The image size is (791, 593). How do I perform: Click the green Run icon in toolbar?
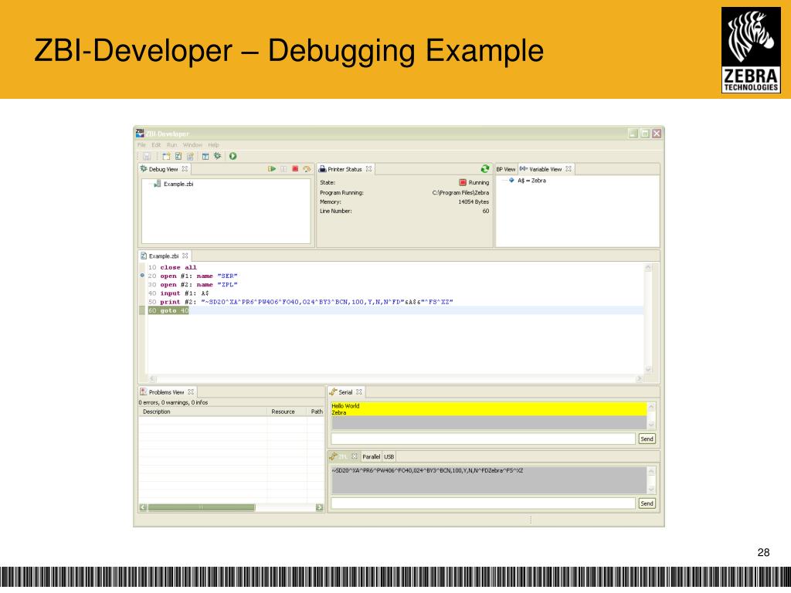pos(233,156)
